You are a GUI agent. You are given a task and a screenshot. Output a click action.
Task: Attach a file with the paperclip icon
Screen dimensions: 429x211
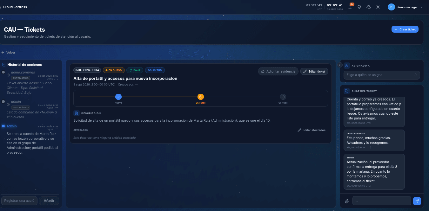coord(347,201)
